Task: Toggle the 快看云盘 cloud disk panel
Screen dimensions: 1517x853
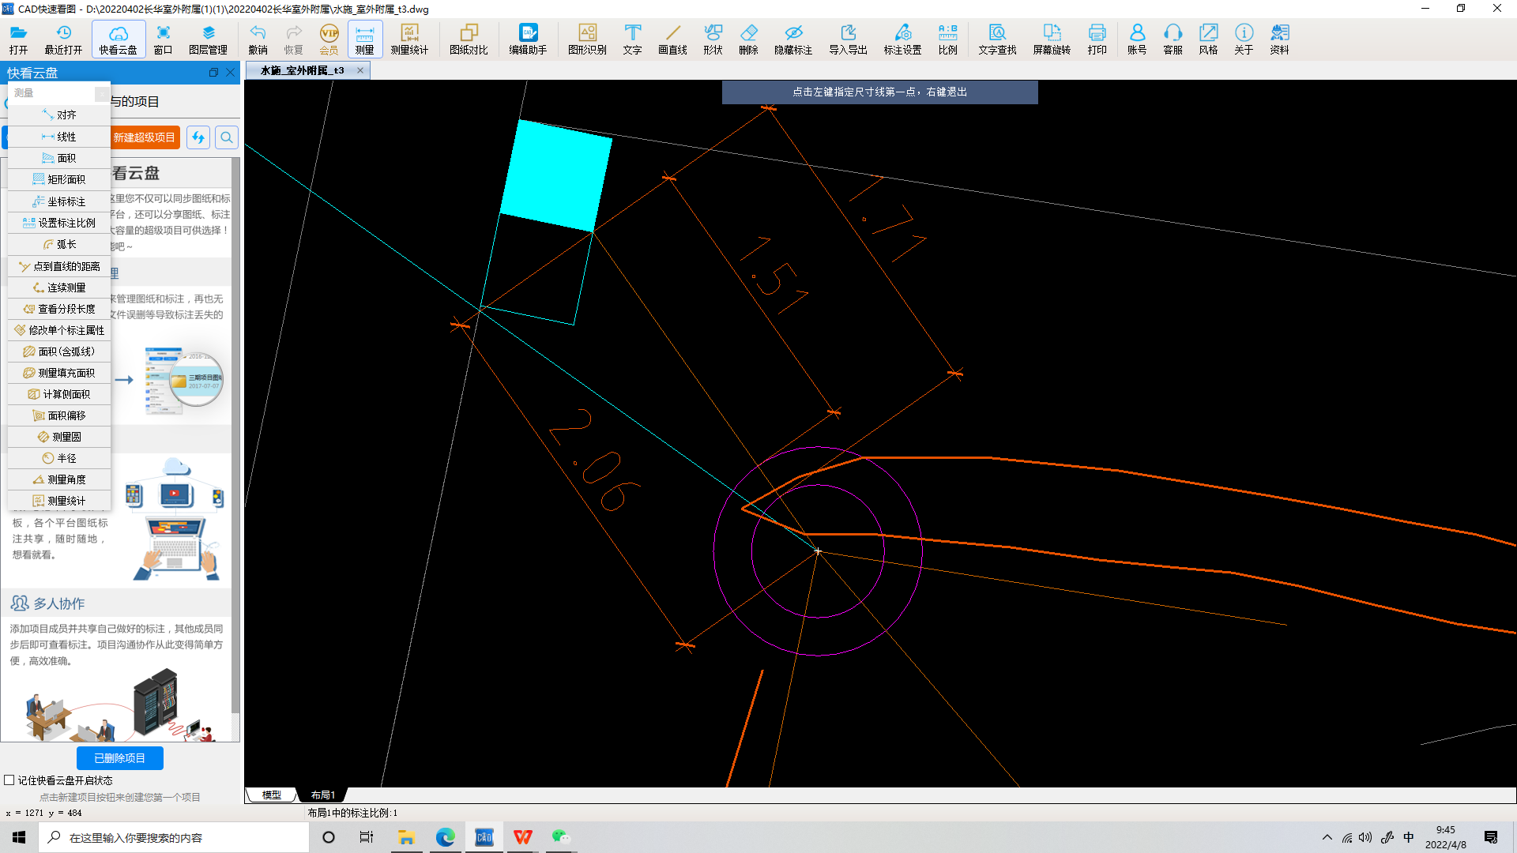Action: coord(118,39)
